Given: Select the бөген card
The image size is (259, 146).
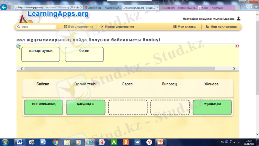Looking at the screenshot, I should pyautogui.click(x=84, y=54).
